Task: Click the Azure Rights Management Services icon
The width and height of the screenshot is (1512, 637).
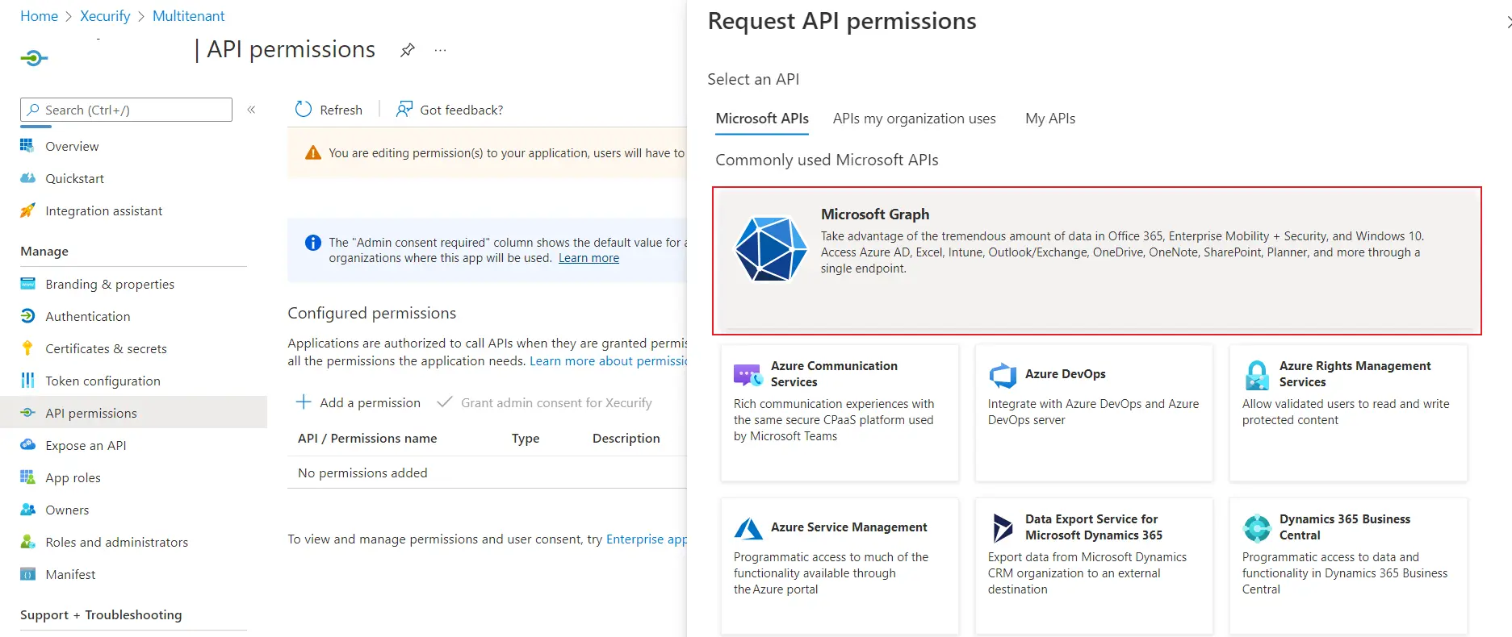Action: tap(1257, 375)
